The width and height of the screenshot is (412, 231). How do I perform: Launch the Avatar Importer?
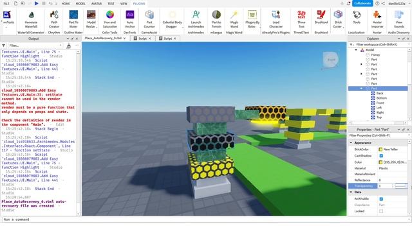377,15
